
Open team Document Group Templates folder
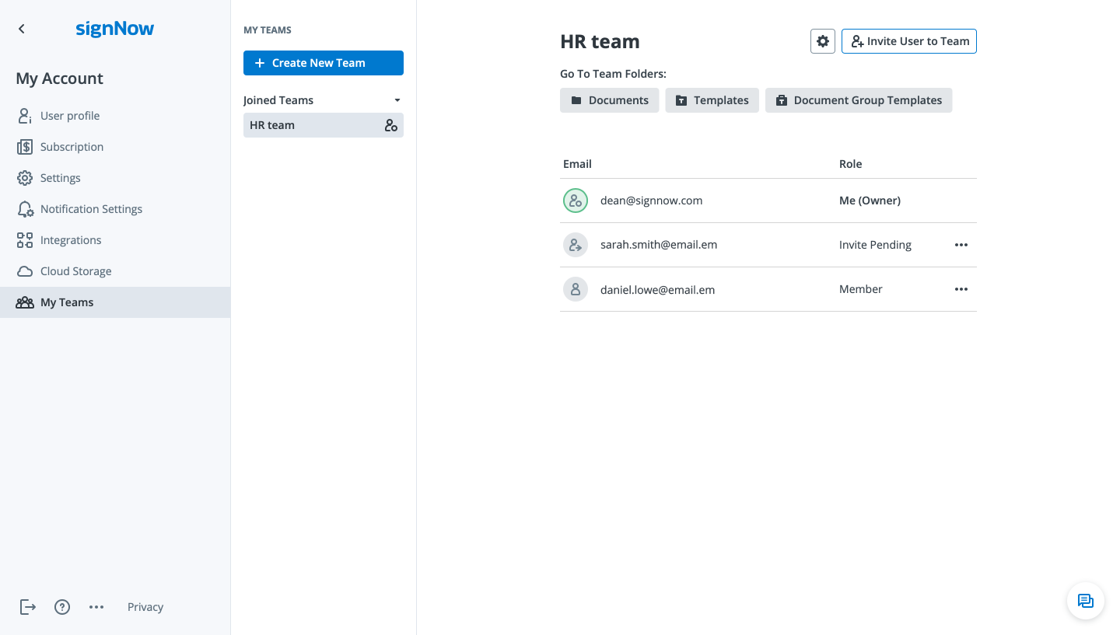pyautogui.click(x=858, y=100)
